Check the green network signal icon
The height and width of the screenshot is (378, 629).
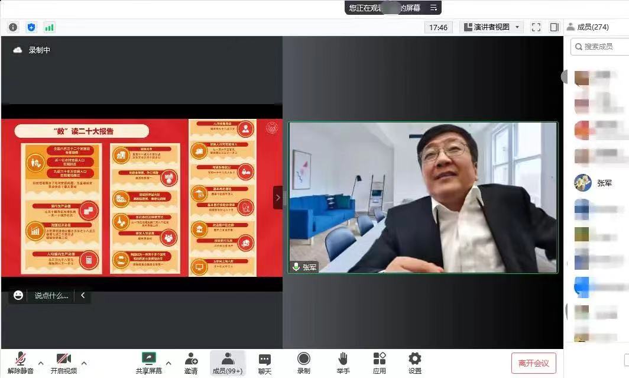pos(49,27)
